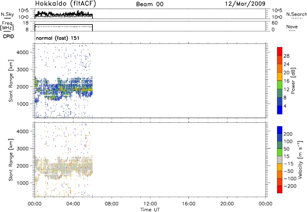Image resolution: width=307 pixels, height=212 pixels.
Task: Pick the red top of power colorbar
Action: (x=280, y=51)
